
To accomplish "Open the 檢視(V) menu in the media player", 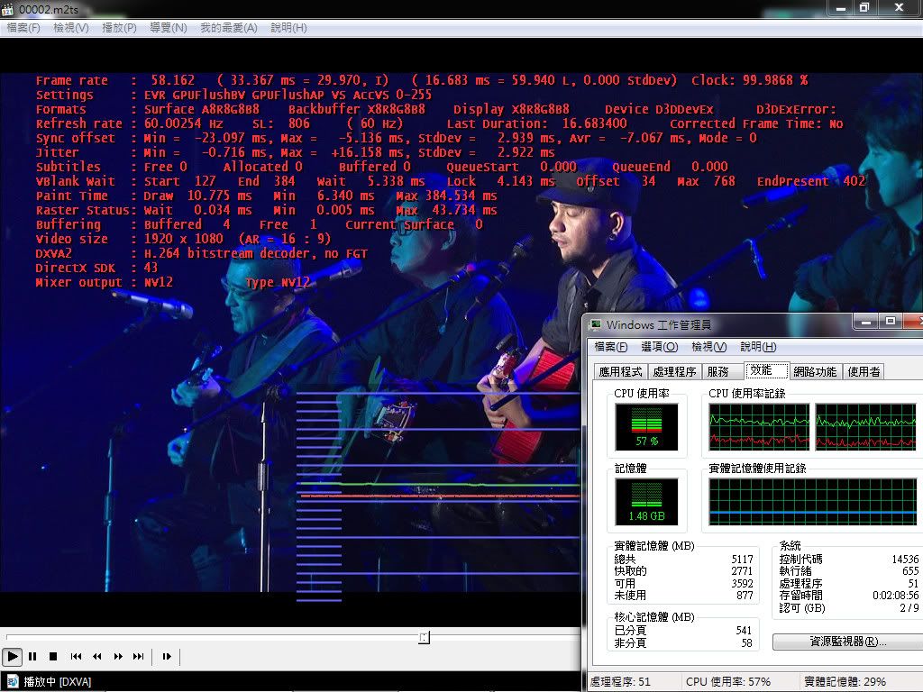I will [x=71, y=28].
